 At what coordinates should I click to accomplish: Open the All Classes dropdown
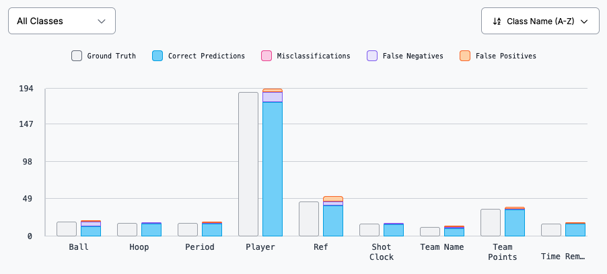[x=61, y=21]
